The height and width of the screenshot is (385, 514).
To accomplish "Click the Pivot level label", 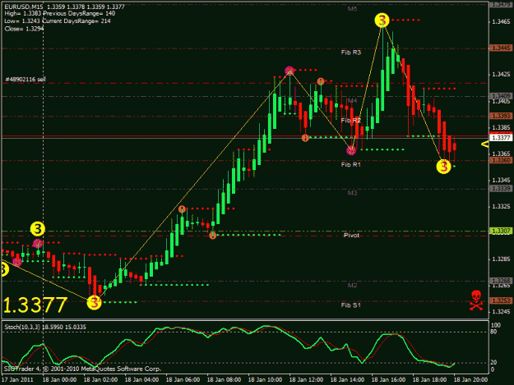I will tap(351, 236).
